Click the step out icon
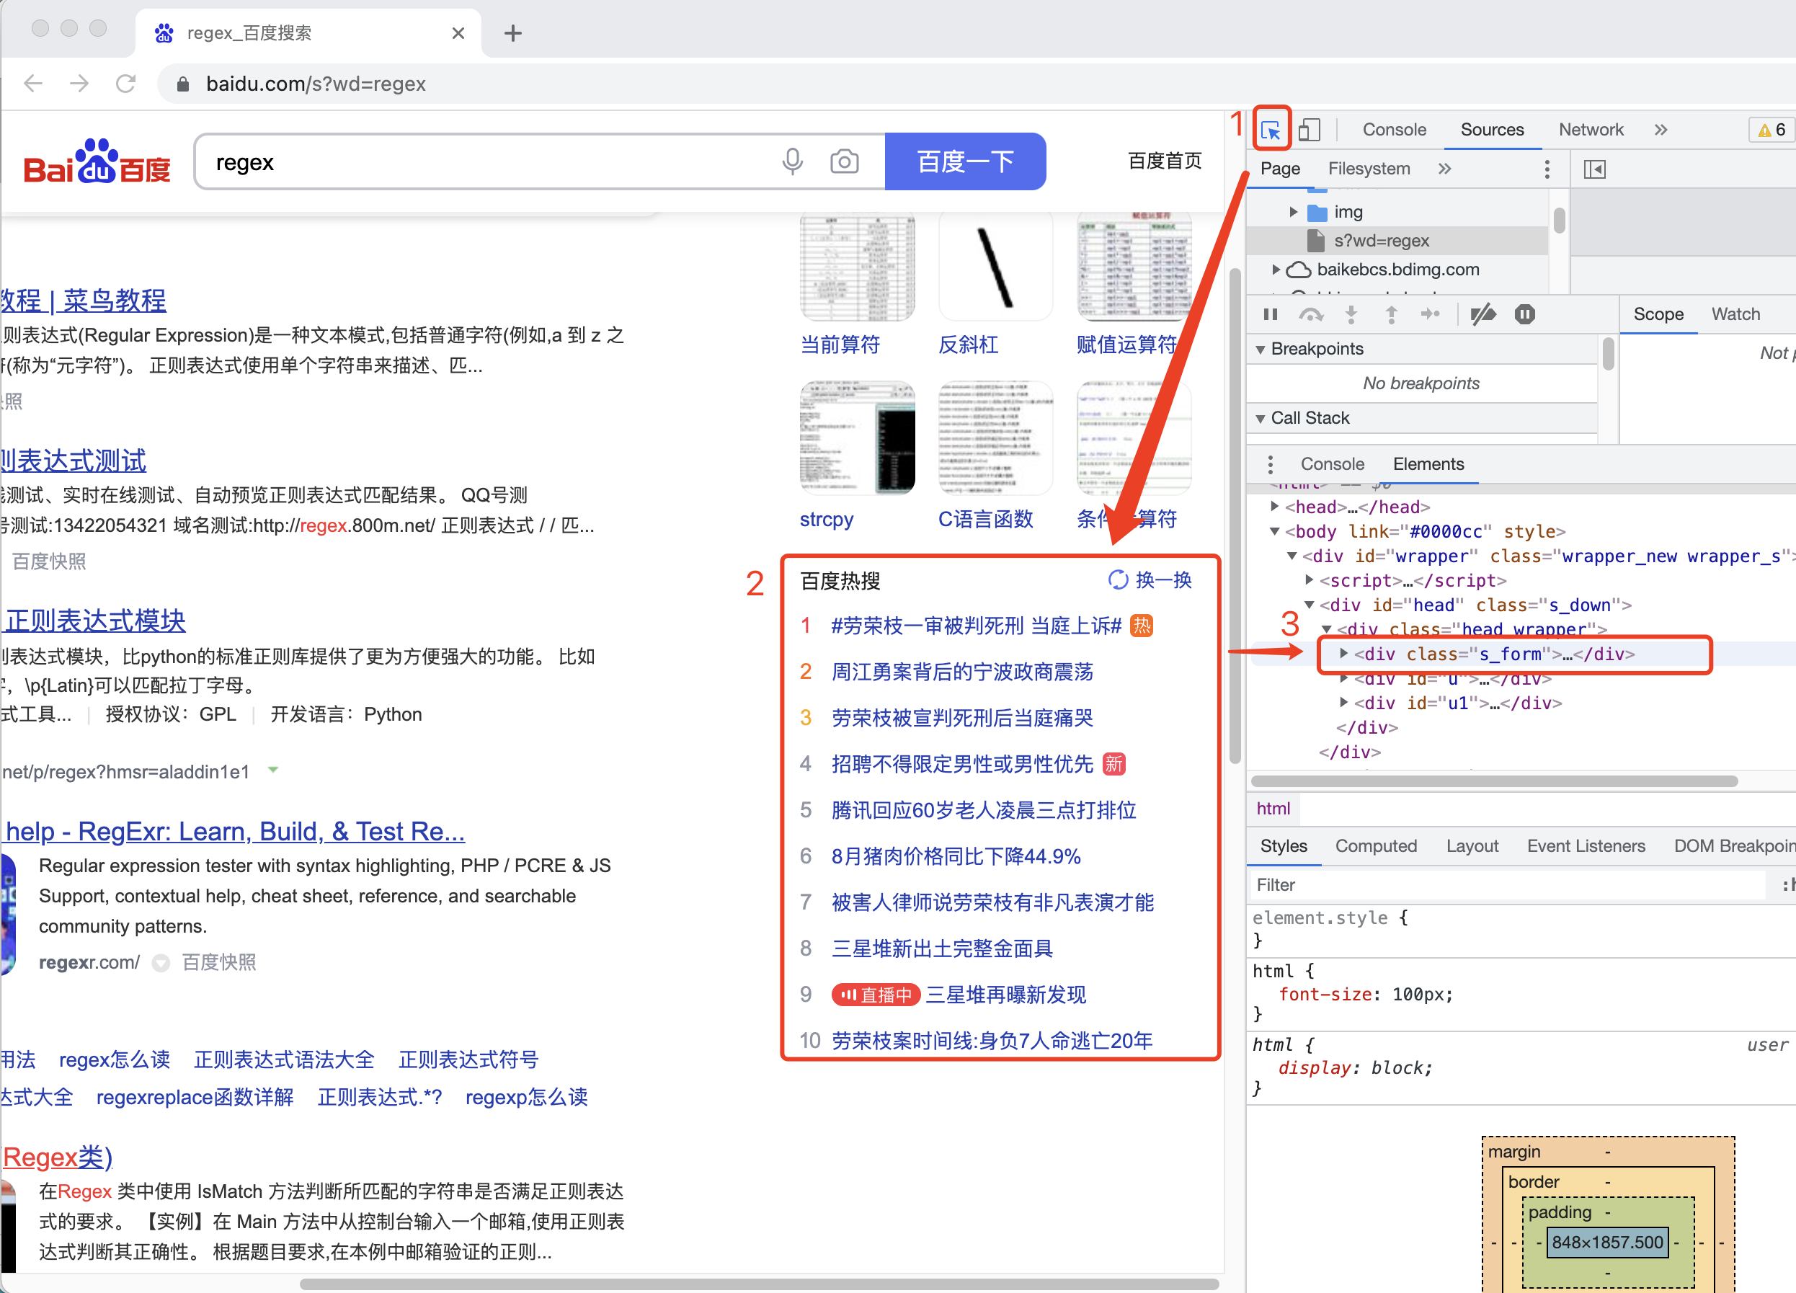Screen dimensions: 1796x1293 click(x=1390, y=315)
